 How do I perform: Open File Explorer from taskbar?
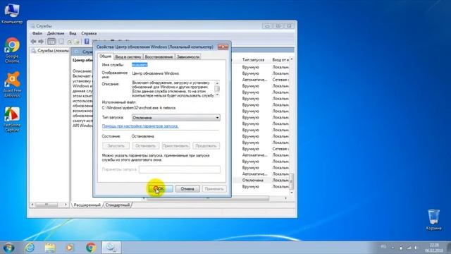tap(50, 248)
